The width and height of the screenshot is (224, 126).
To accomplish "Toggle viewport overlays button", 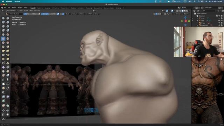I will click(x=172, y=11).
